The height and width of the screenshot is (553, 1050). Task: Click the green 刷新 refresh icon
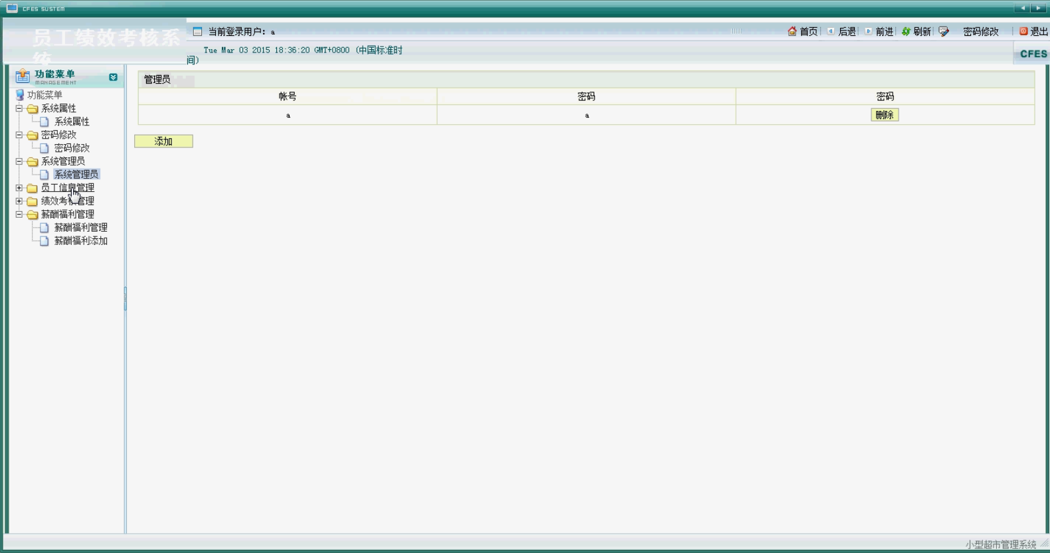(x=906, y=31)
